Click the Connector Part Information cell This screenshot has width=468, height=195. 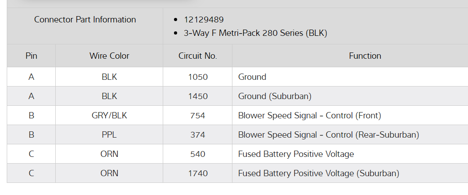(85, 20)
